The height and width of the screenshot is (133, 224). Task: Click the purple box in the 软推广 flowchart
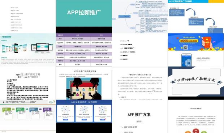pos(47,109)
